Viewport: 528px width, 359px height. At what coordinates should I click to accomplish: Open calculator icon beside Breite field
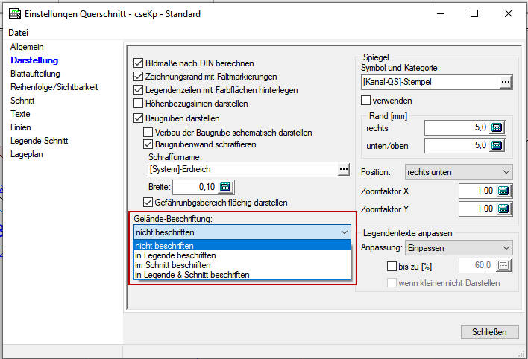click(x=226, y=186)
